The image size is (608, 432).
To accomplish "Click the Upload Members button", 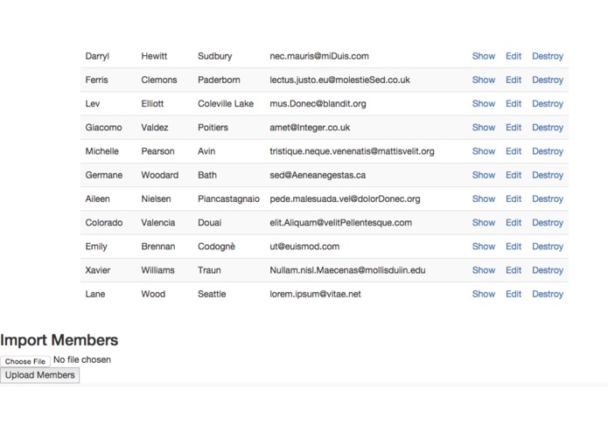I will [40, 375].
